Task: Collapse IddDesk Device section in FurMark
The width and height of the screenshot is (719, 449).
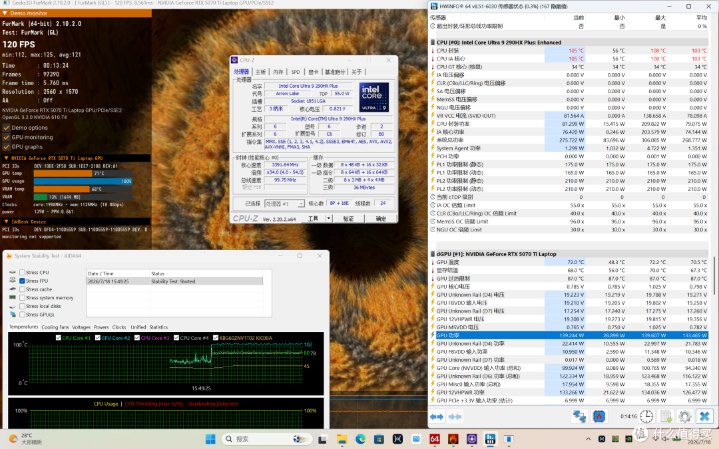Action: pos(6,222)
